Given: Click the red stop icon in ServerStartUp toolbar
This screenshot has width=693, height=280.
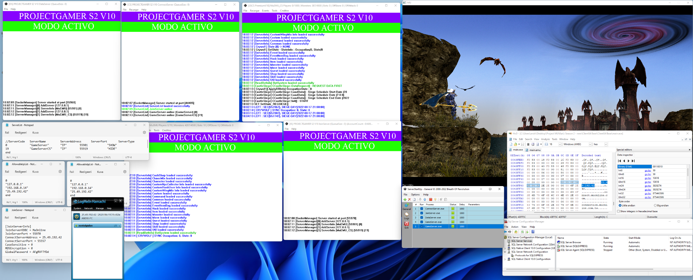Looking at the screenshot, I should pos(430,199).
